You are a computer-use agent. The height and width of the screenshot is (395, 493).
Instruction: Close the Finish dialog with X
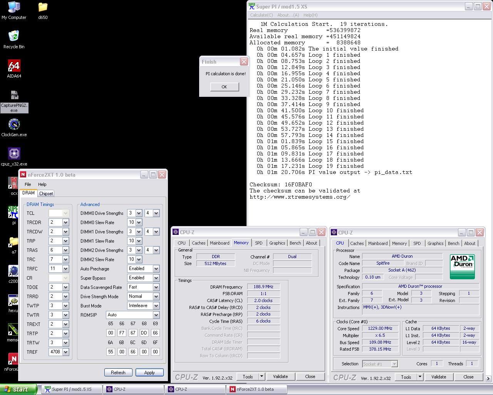(x=244, y=62)
